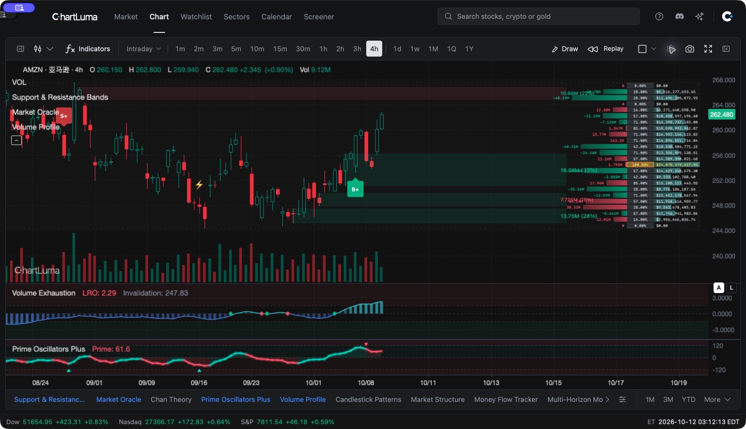Focus the stock search field
Viewport: 746px width, 429px height.
(x=539, y=16)
